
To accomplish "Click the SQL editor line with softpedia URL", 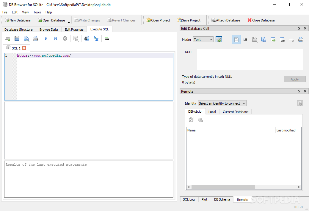I will click(x=95, y=55).
